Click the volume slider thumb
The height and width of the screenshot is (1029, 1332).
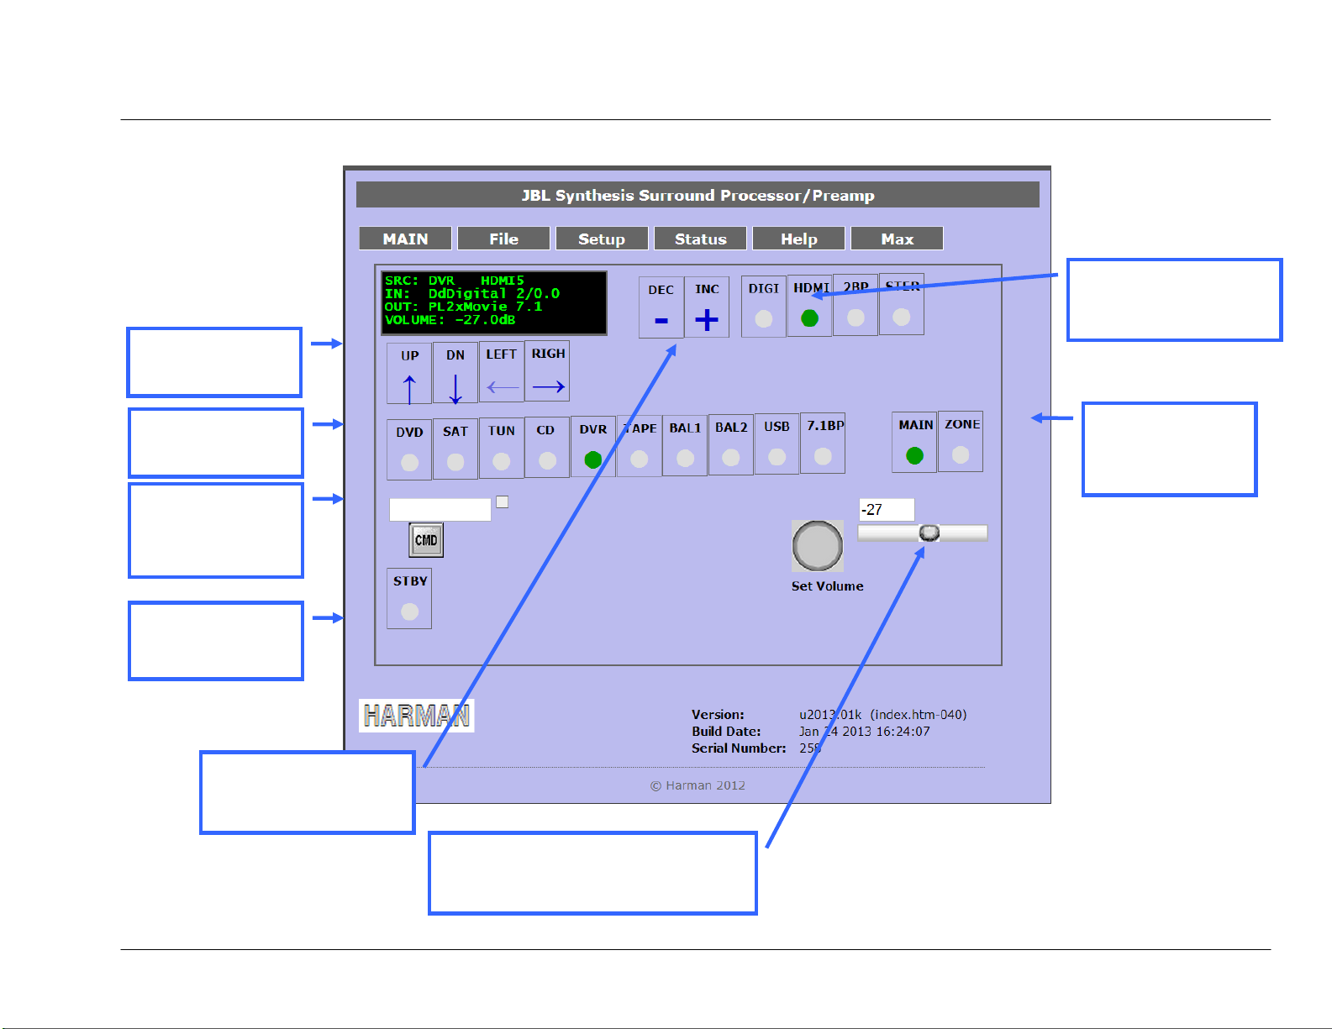click(x=929, y=533)
